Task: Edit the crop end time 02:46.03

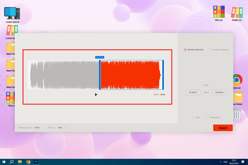Action: [x=219, y=92]
